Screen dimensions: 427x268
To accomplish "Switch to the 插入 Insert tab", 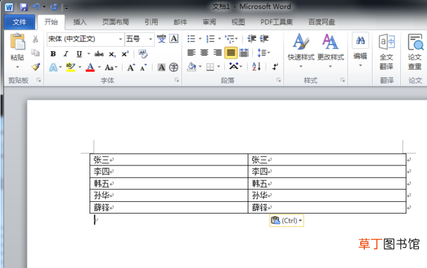I will tap(80, 22).
